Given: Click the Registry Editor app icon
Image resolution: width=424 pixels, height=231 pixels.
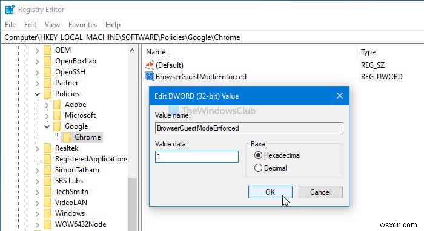Looking at the screenshot, I should point(10,10).
